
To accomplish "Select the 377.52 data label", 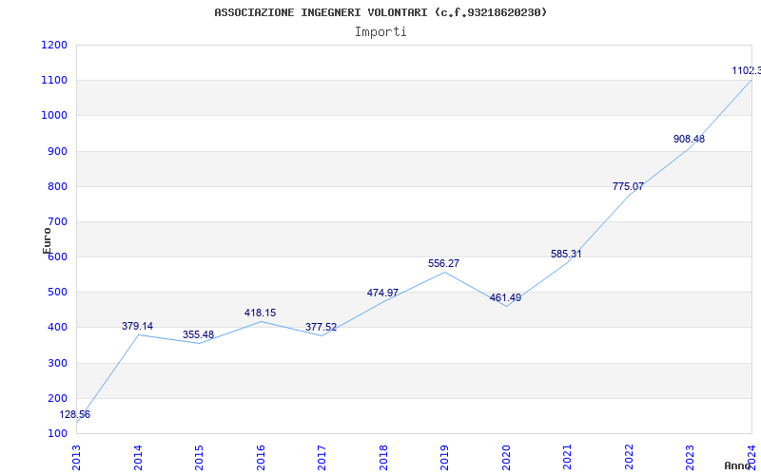I will pos(321,327).
